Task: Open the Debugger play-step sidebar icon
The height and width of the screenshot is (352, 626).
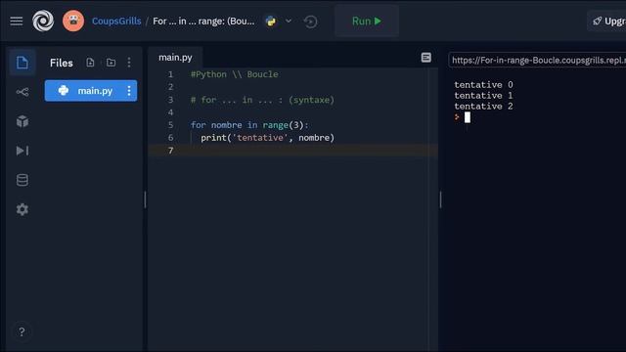Action: pos(22,151)
